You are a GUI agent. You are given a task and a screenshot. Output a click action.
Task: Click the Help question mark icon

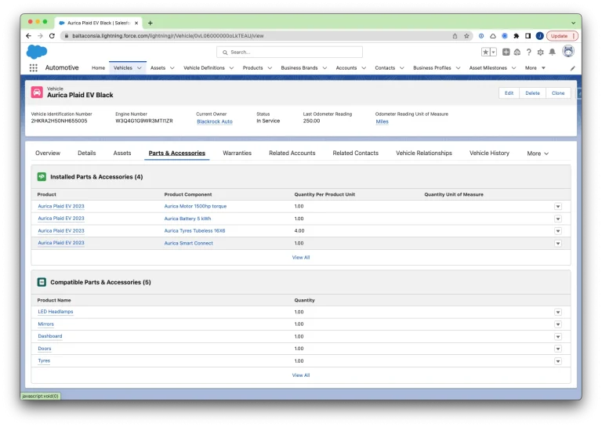point(529,52)
